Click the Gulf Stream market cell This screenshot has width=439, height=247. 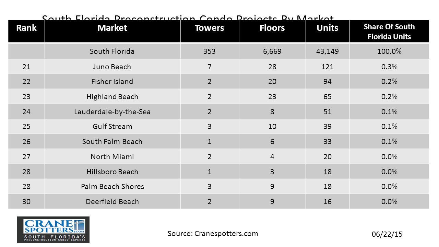[x=112, y=127]
